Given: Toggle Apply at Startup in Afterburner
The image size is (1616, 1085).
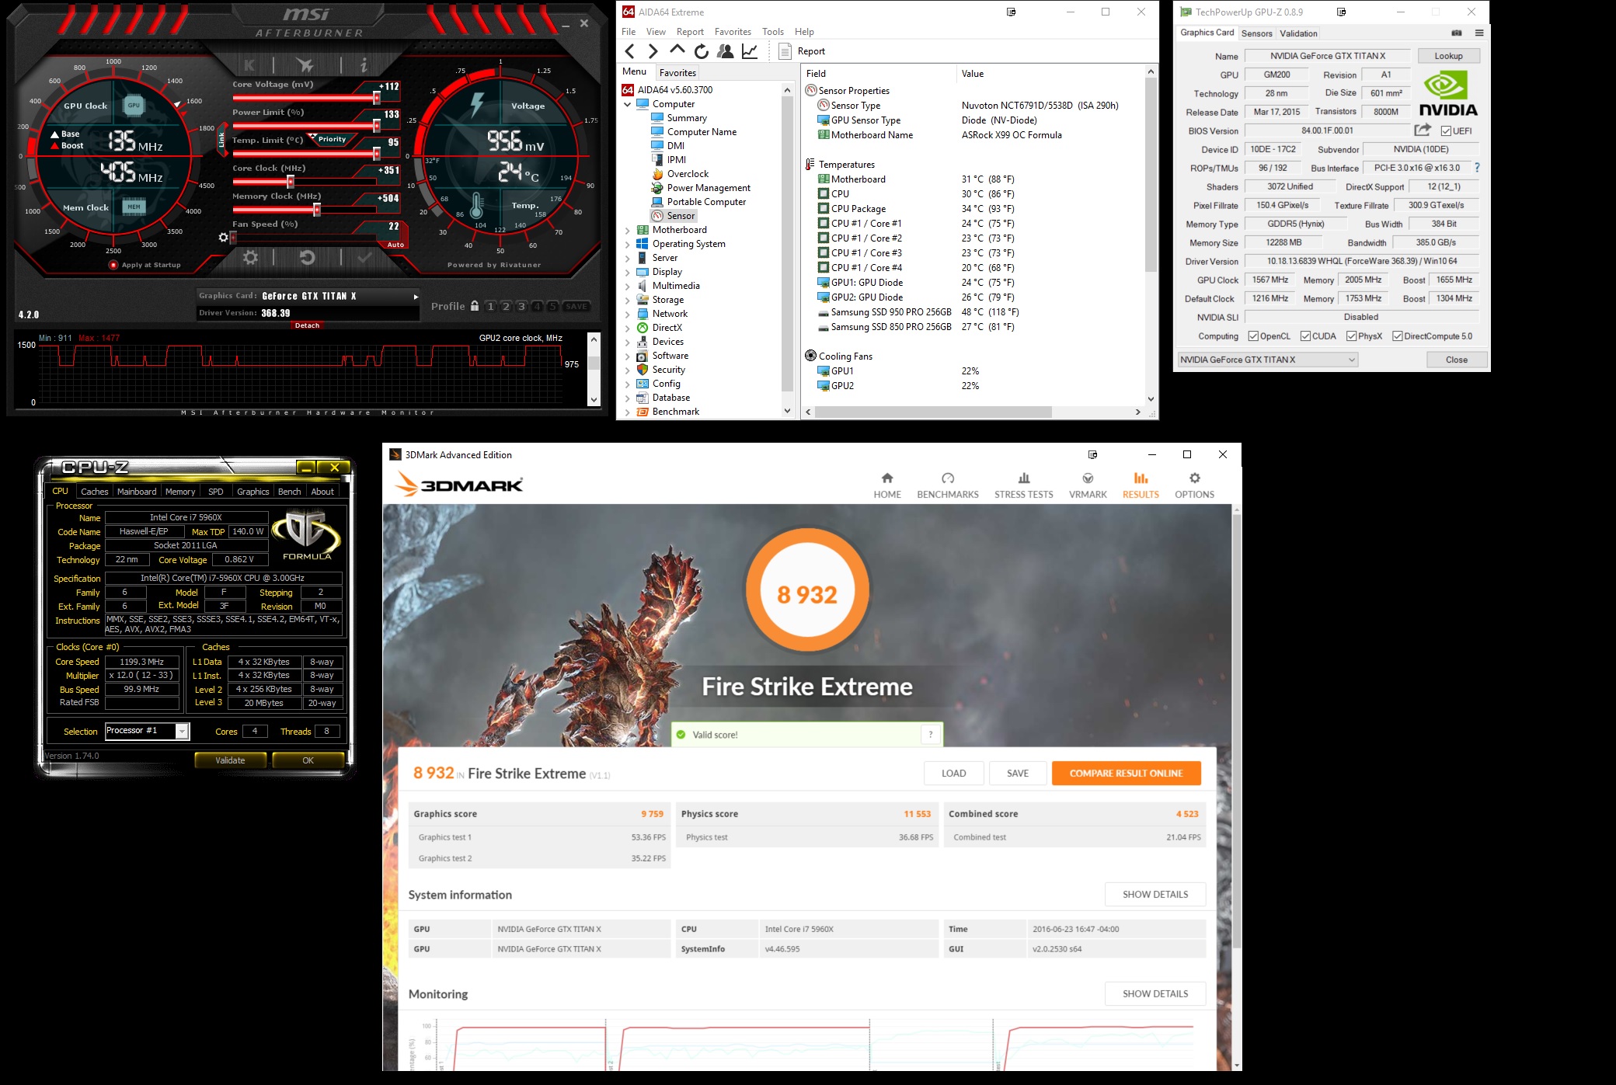Looking at the screenshot, I should [113, 265].
